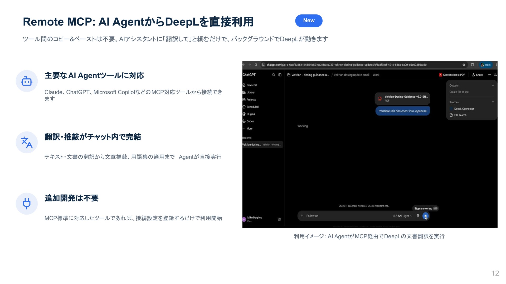
Task: Click the blue stop answering button
Action: coord(425,216)
